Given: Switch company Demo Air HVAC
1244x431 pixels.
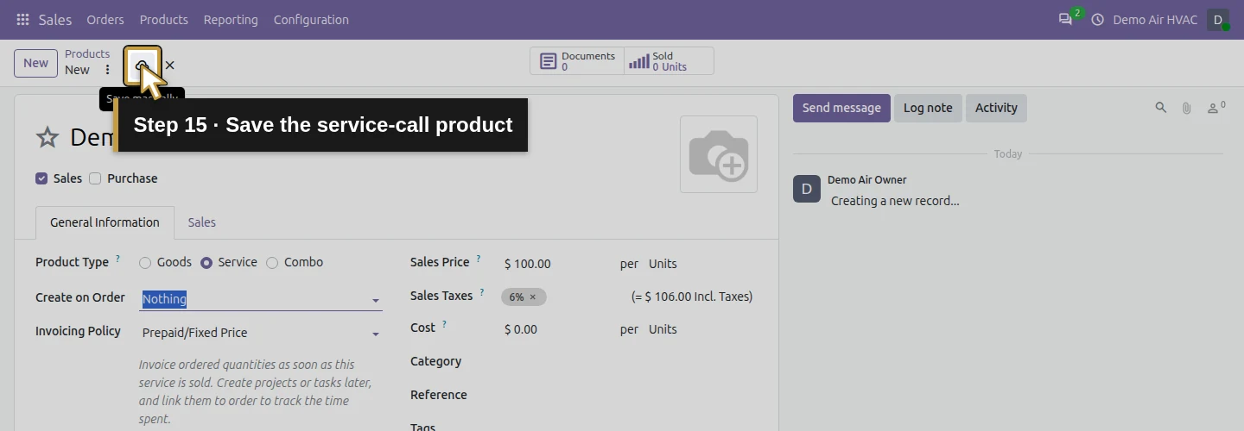Looking at the screenshot, I should (1155, 20).
